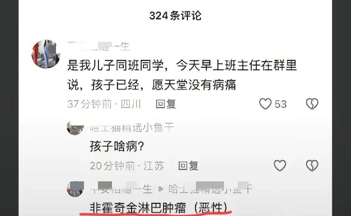This screenshot has width=351, height=216.
Task: Open the top commenter's profile avatar
Action: click(x=46, y=54)
